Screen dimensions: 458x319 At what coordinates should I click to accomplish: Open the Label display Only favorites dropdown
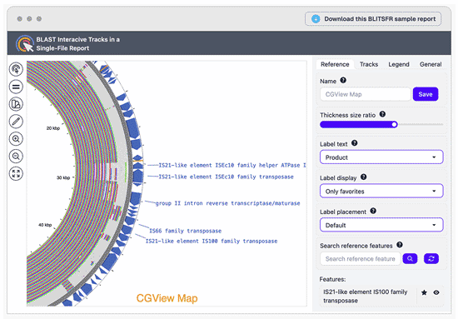click(x=381, y=191)
